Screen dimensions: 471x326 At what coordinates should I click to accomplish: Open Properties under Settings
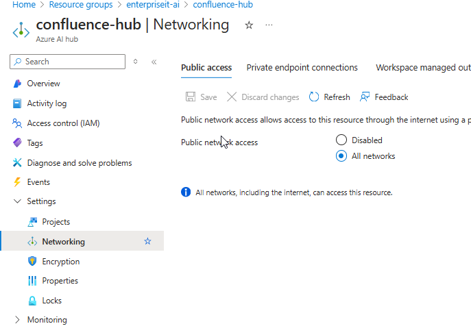pyautogui.click(x=60, y=281)
